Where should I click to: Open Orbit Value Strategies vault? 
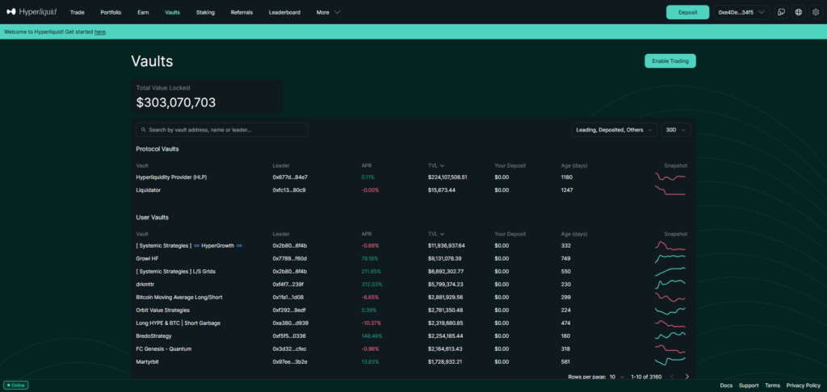pyautogui.click(x=162, y=310)
